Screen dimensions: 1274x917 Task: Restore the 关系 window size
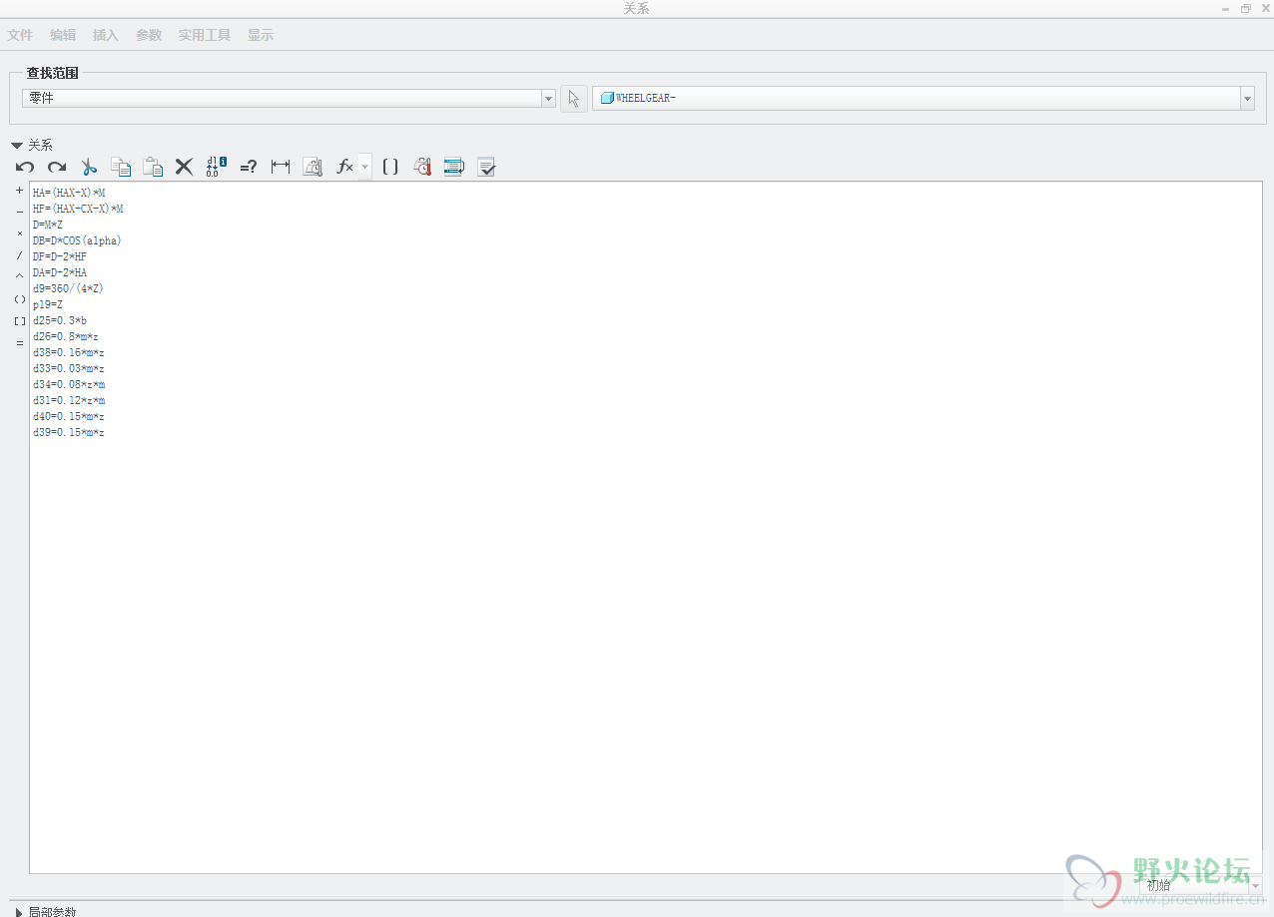tap(1246, 8)
